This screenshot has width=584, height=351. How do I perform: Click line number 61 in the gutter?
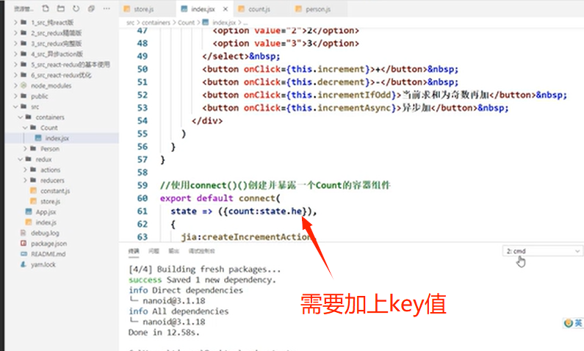tap(143, 211)
